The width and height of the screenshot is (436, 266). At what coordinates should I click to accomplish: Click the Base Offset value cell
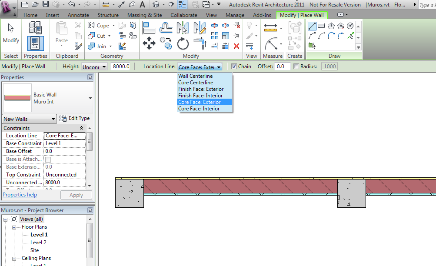coord(64,151)
